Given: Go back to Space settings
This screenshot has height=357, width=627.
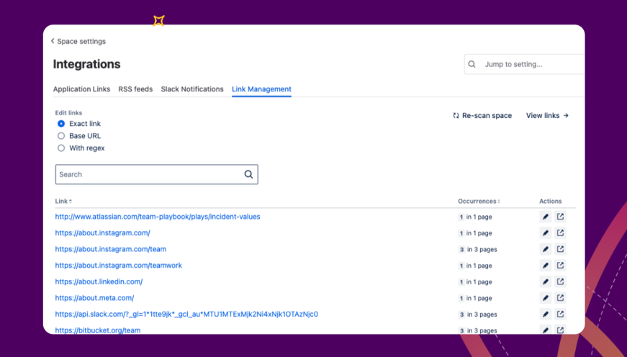Looking at the screenshot, I should (78, 41).
